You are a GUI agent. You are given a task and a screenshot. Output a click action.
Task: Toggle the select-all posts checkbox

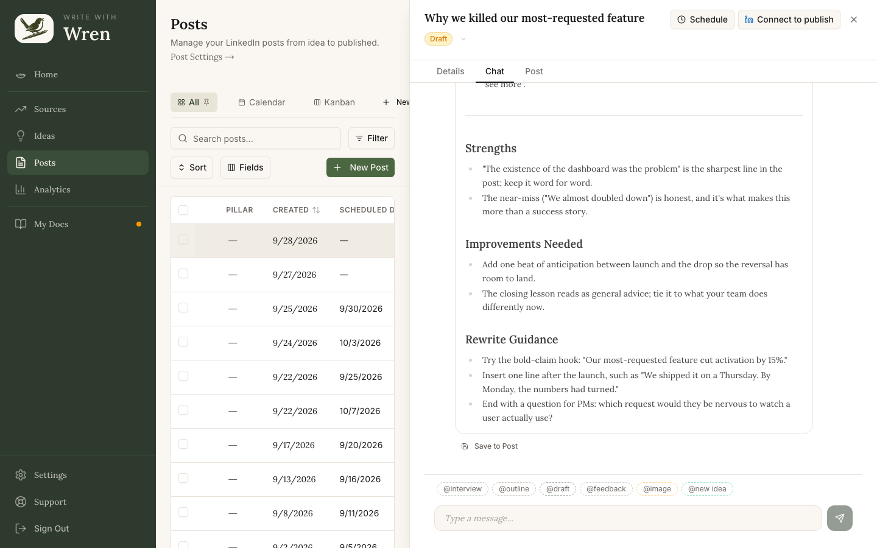(183, 210)
